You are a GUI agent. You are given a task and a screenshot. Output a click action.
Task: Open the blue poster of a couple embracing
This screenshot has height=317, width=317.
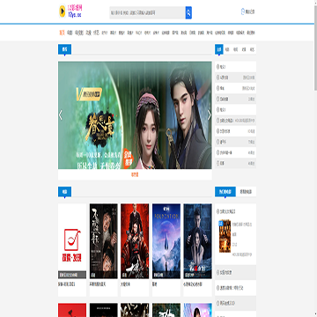(197, 241)
